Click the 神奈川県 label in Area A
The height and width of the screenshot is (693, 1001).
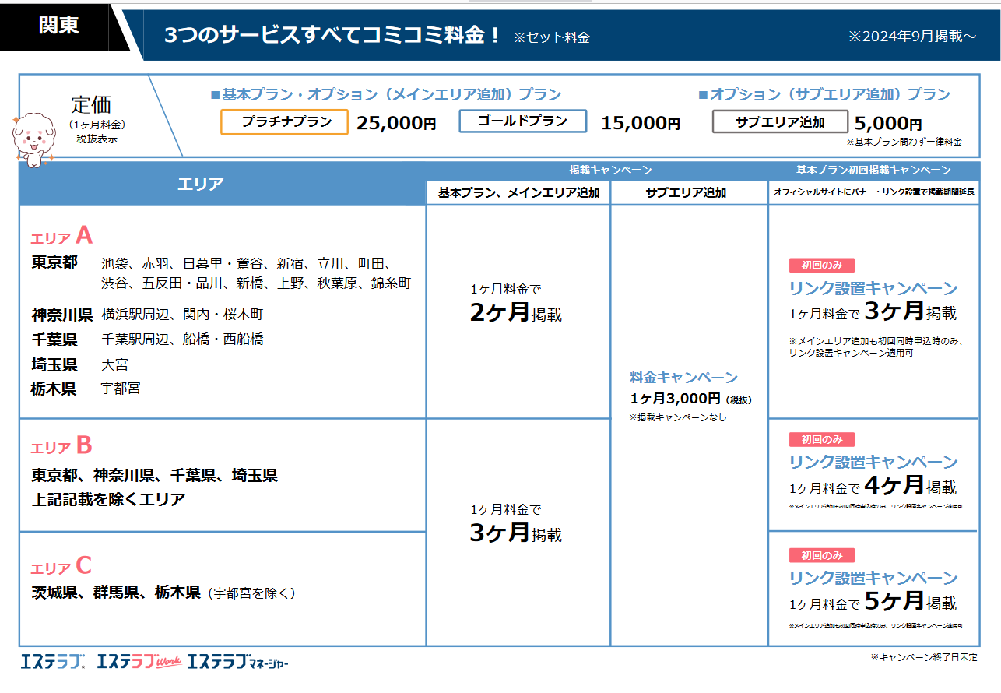click(62, 315)
